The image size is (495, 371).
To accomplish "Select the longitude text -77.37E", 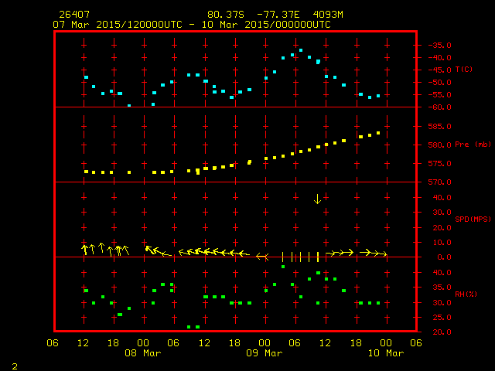I will coord(278,15).
